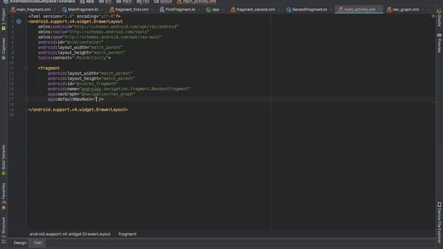This screenshot has height=249, width=443.
Task: Click inside the app:defaultNavHost attribute quotes
Action: pyautogui.click(x=96, y=100)
